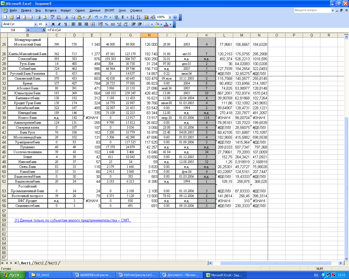Align cell text to the left
Screen dimensions: 349x279
[74, 24]
